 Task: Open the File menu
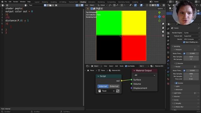[x=6, y=2]
